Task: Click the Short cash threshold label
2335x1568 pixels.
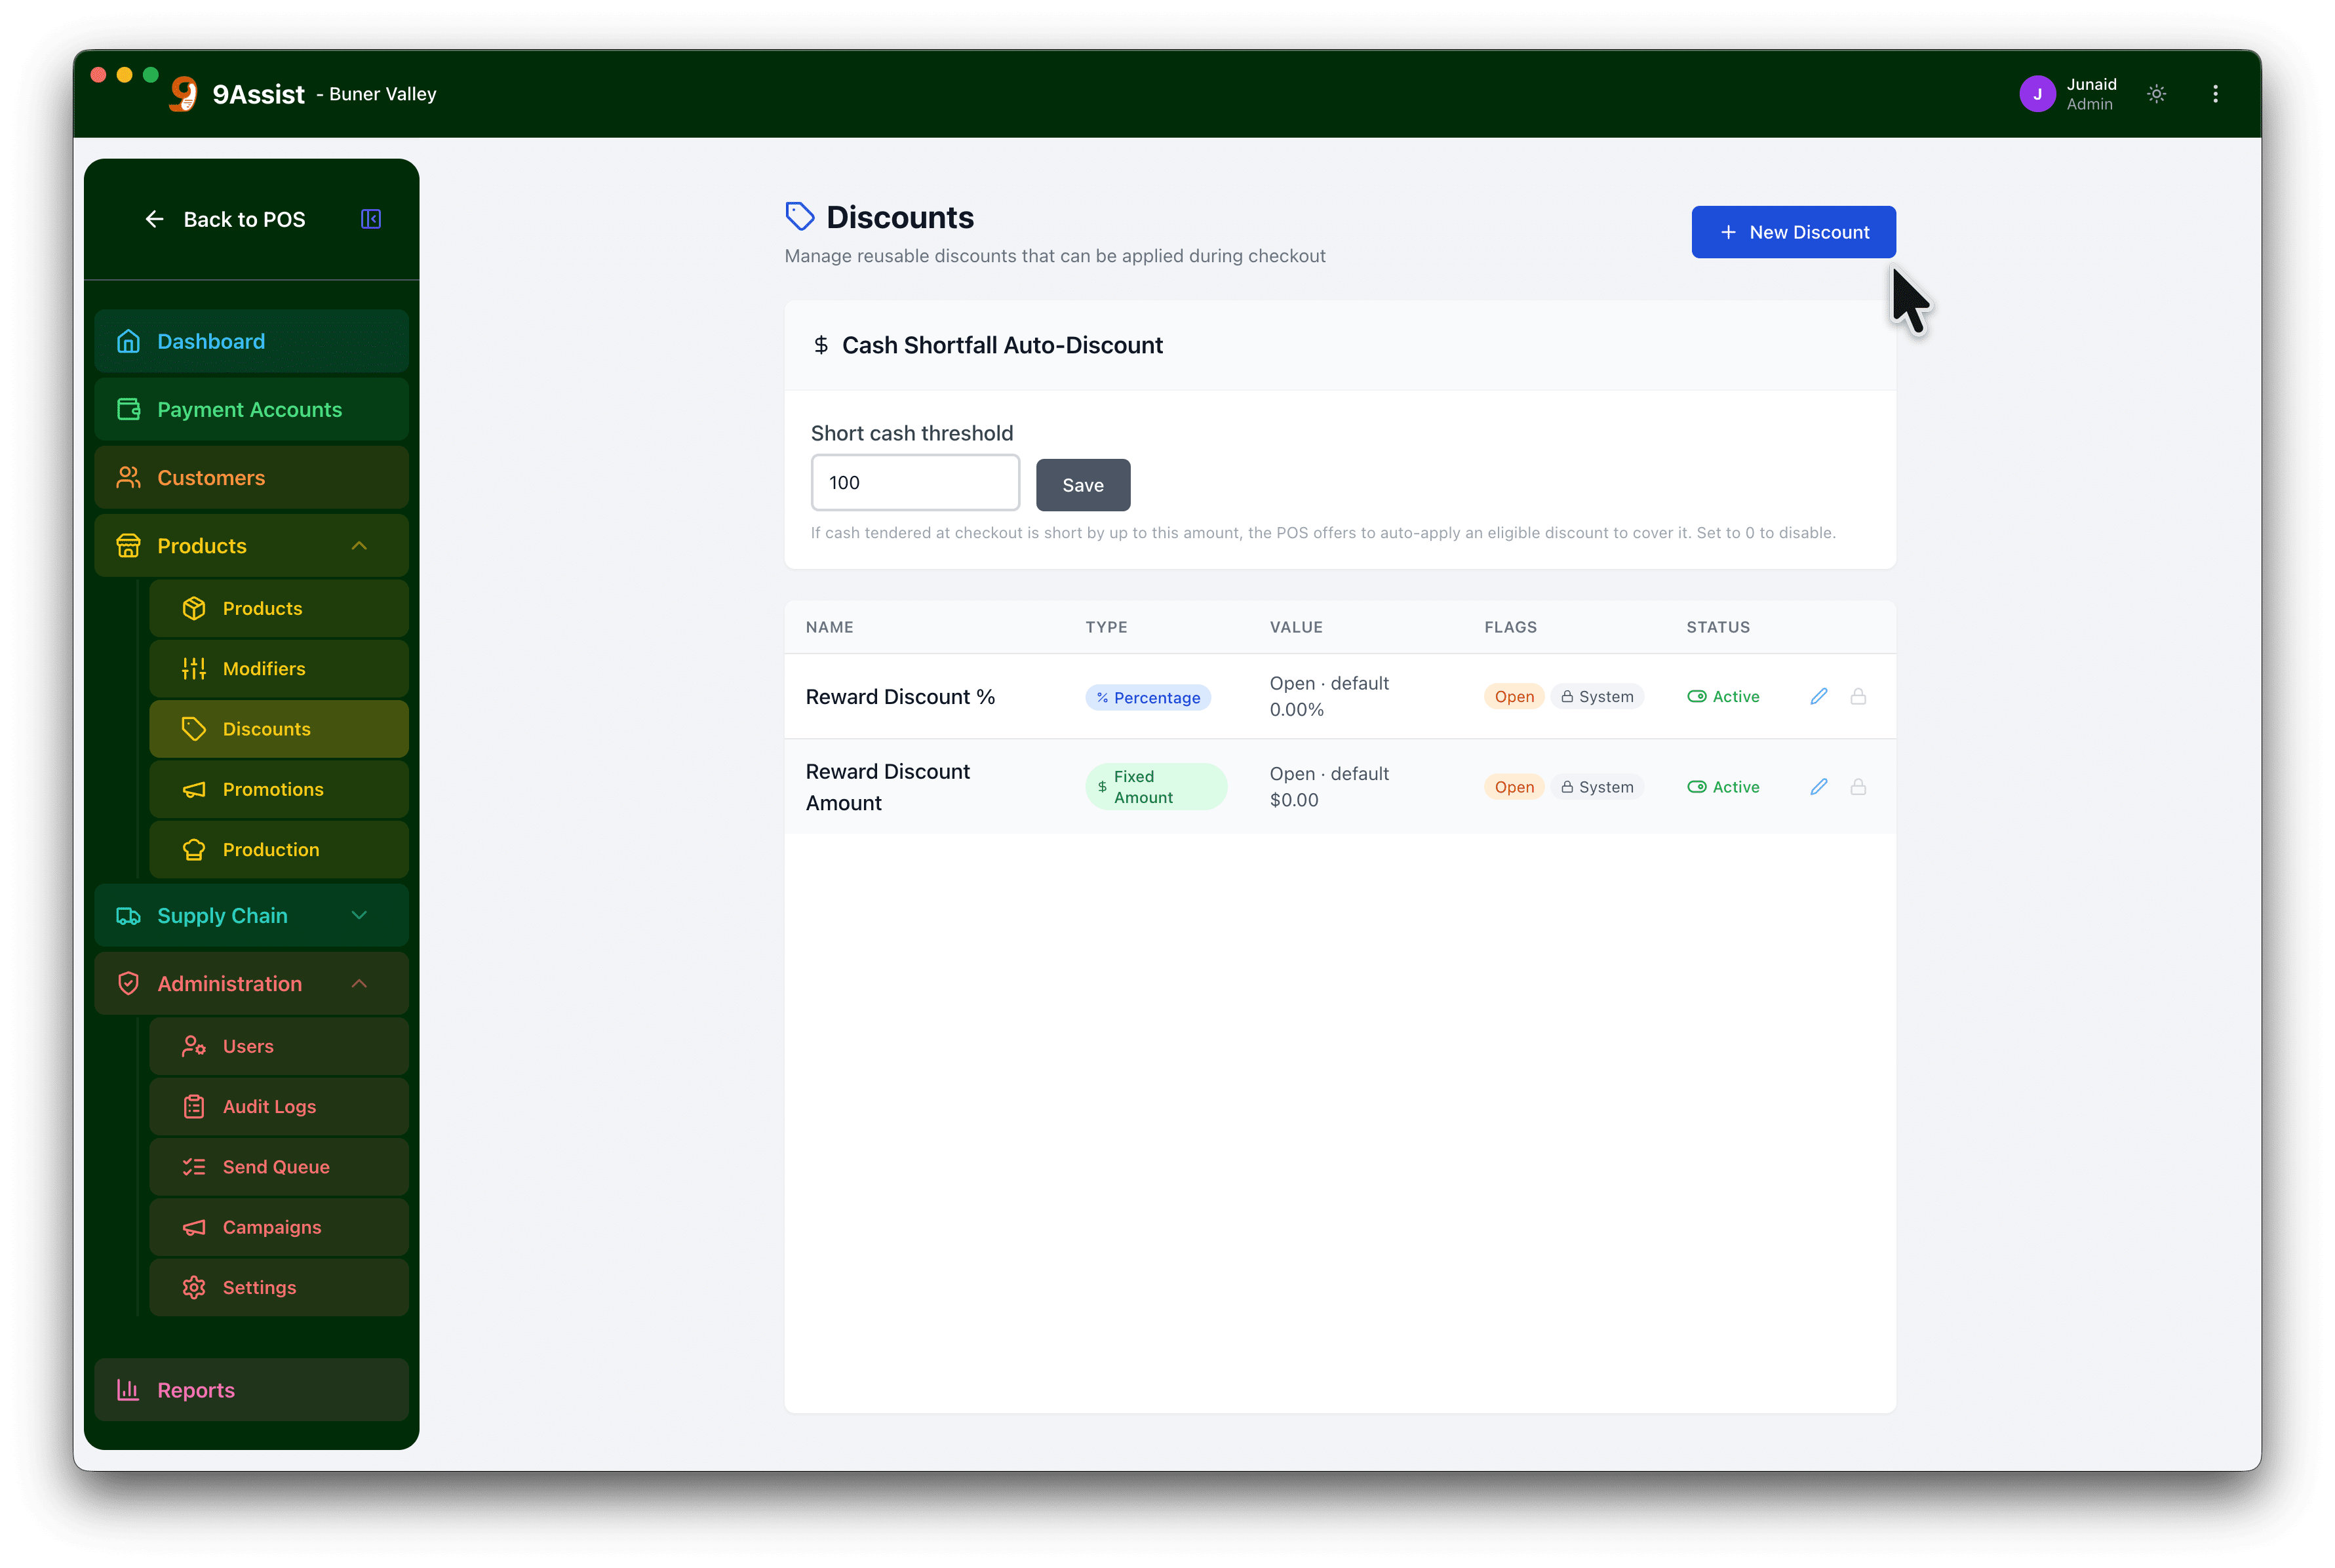Action: point(912,433)
